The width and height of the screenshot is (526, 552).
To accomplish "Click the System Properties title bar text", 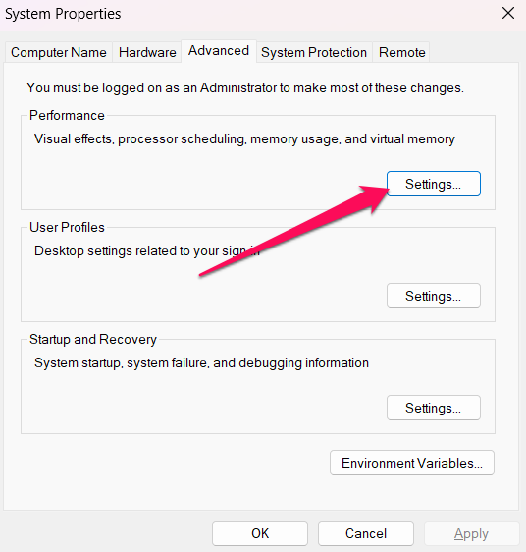I will 63,14.
